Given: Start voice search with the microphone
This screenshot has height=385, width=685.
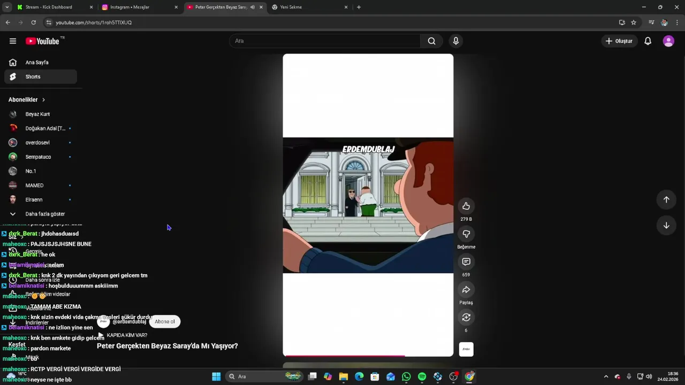Looking at the screenshot, I should pyautogui.click(x=456, y=41).
